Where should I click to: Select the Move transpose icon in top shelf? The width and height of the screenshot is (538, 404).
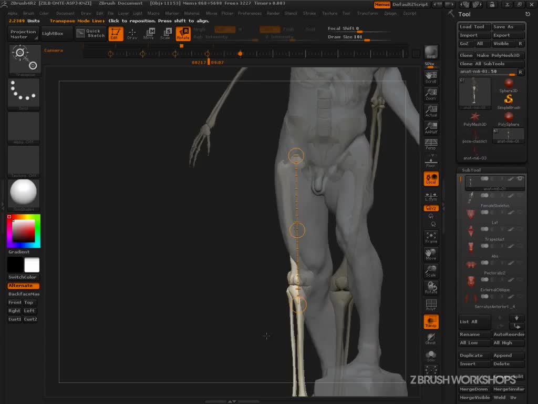click(149, 34)
